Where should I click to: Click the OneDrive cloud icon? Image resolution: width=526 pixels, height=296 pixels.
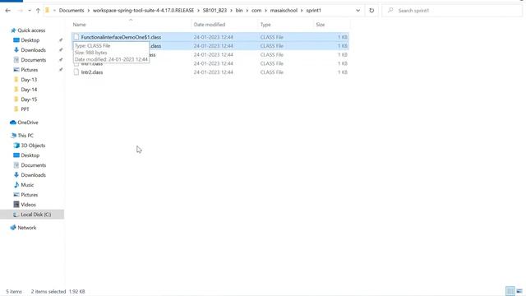13,123
